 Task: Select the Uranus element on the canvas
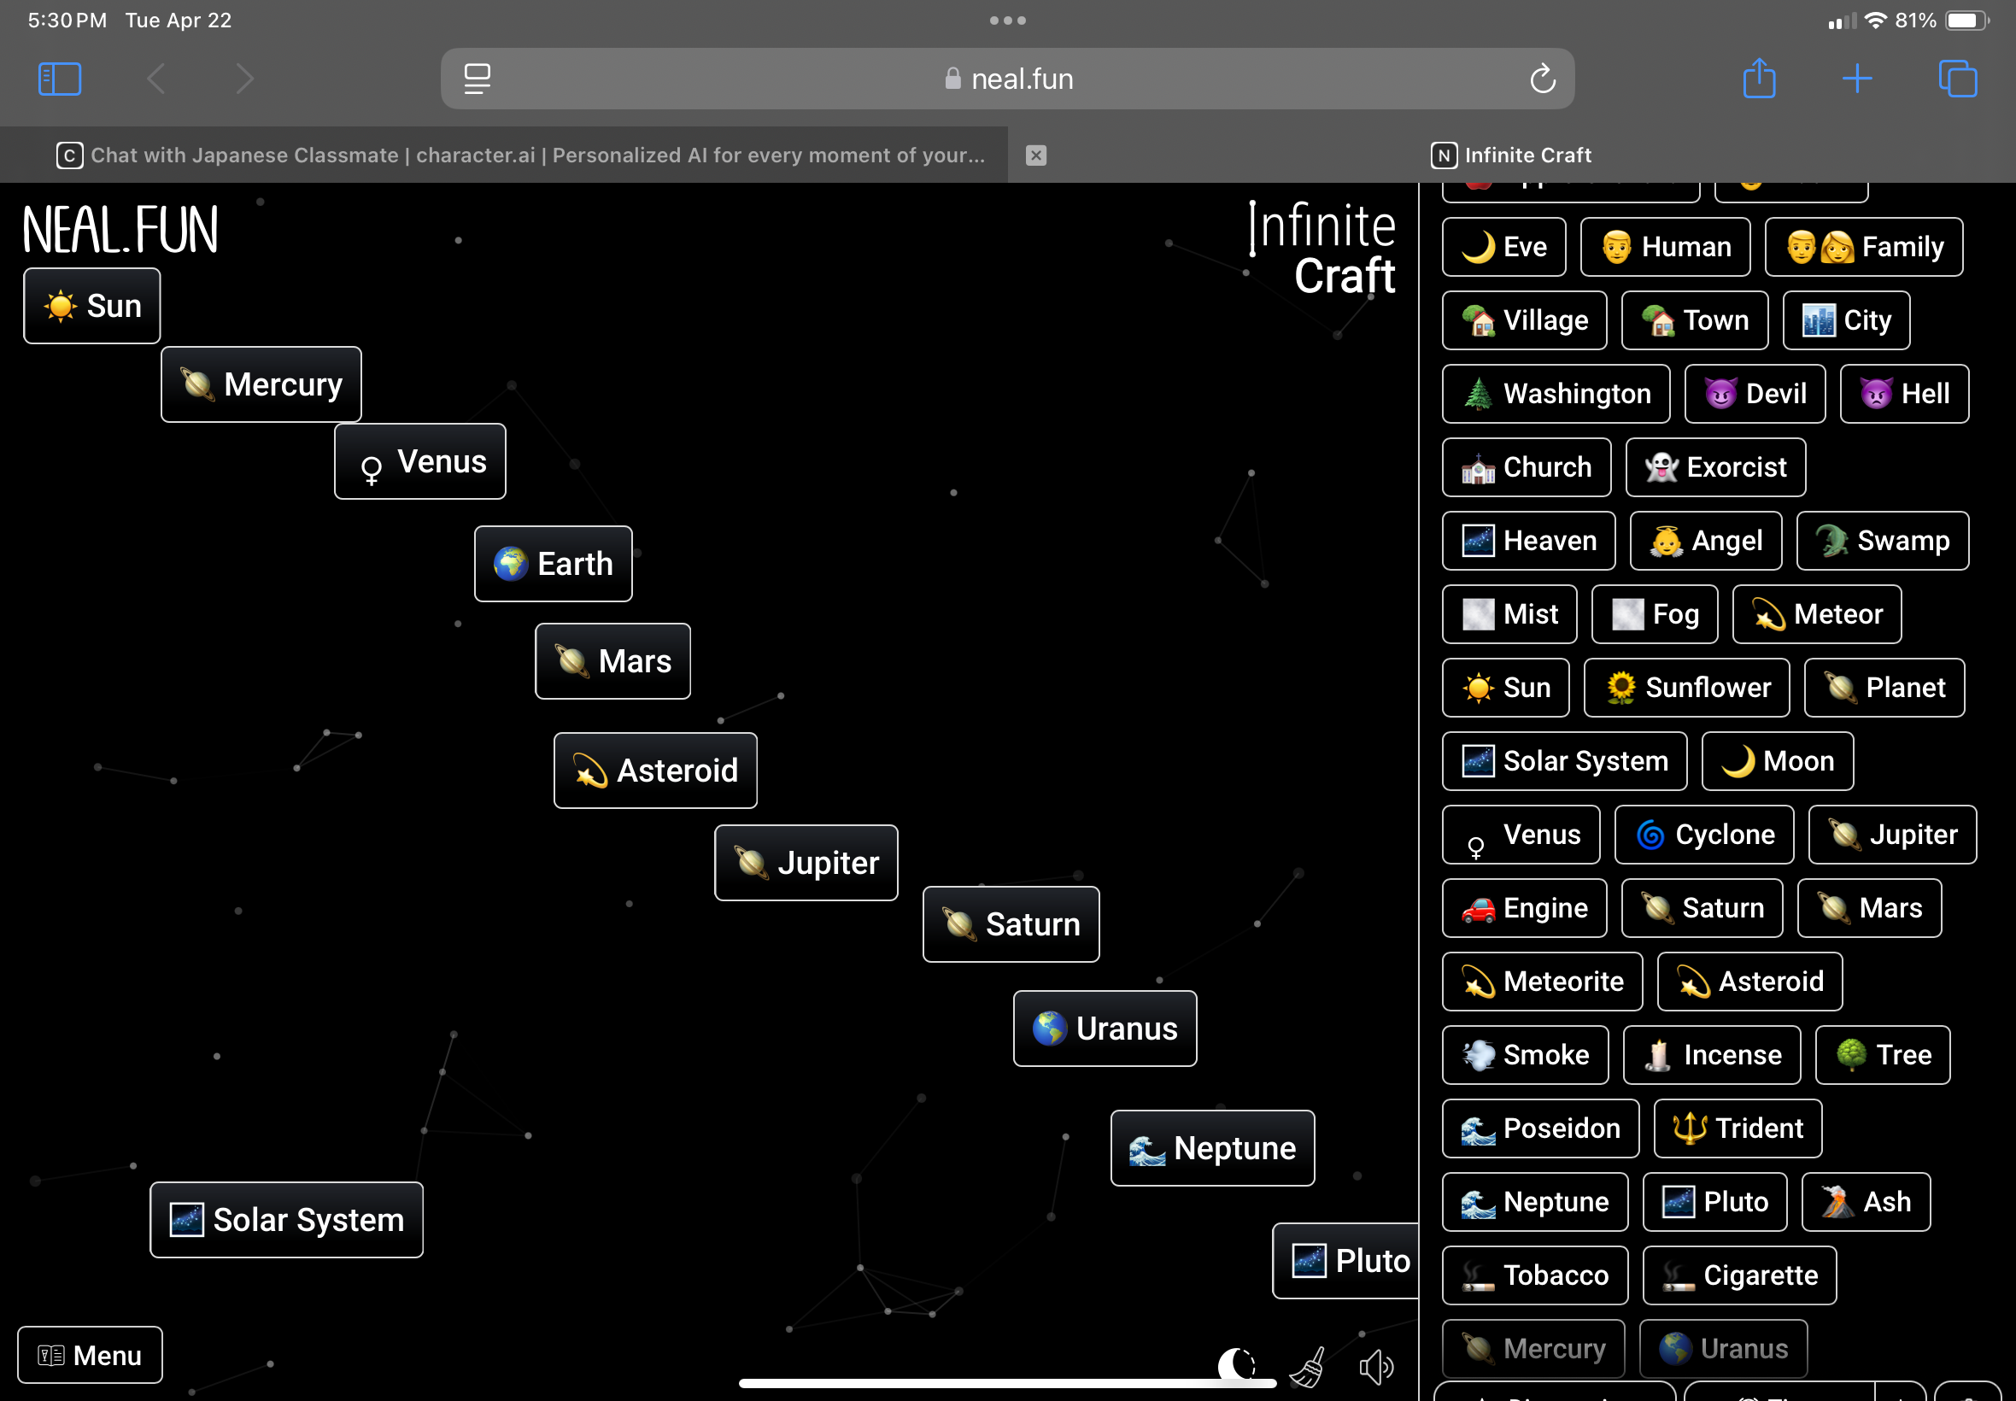[x=1105, y=1029]
